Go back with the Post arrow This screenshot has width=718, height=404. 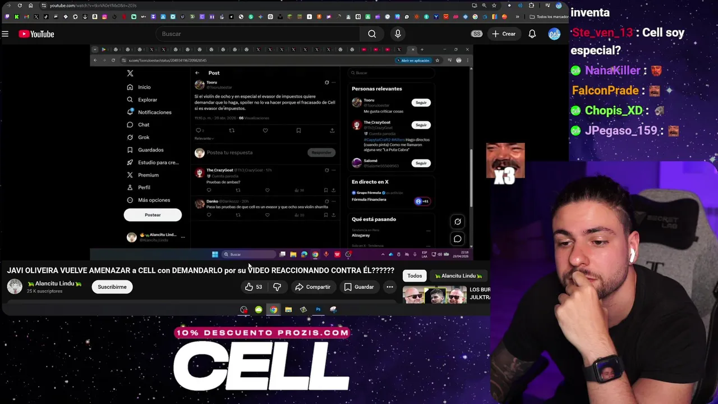(197, 73)
